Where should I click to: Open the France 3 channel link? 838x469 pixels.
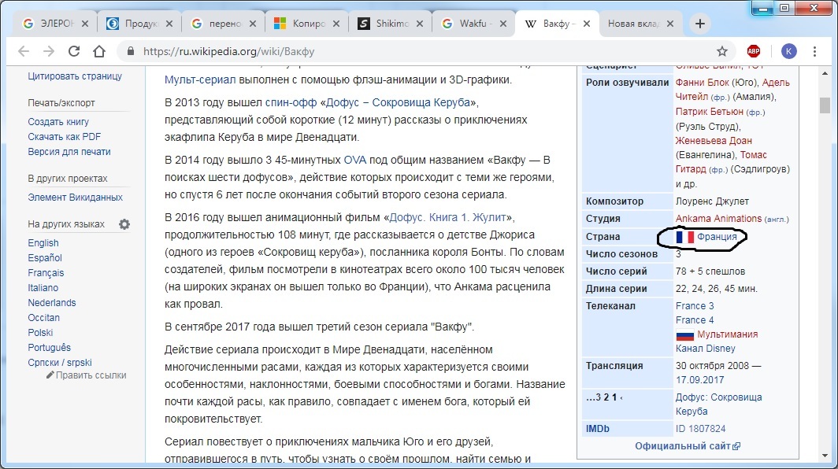point(695,306)
